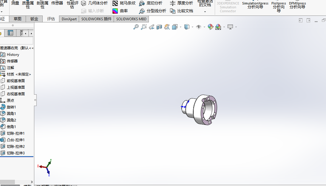326x186 pixels.
Task: Click the 测量 measure tool
Action: click(x=15, y=3)
